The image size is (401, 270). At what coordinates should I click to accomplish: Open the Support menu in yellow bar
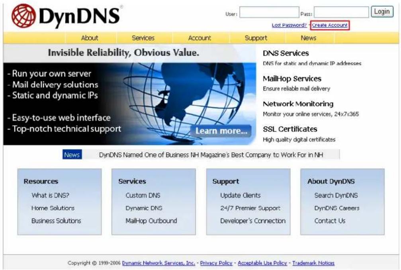point(256,38)
